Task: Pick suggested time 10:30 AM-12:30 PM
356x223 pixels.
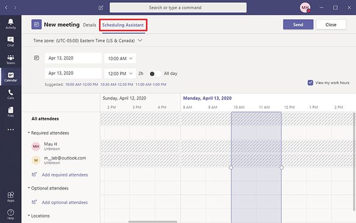Action: point(117,85)
